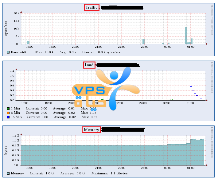This screenshot has width=218, height=179.
Task: Click the blue 15 Min legend swatch
Action: click(8, 117)
